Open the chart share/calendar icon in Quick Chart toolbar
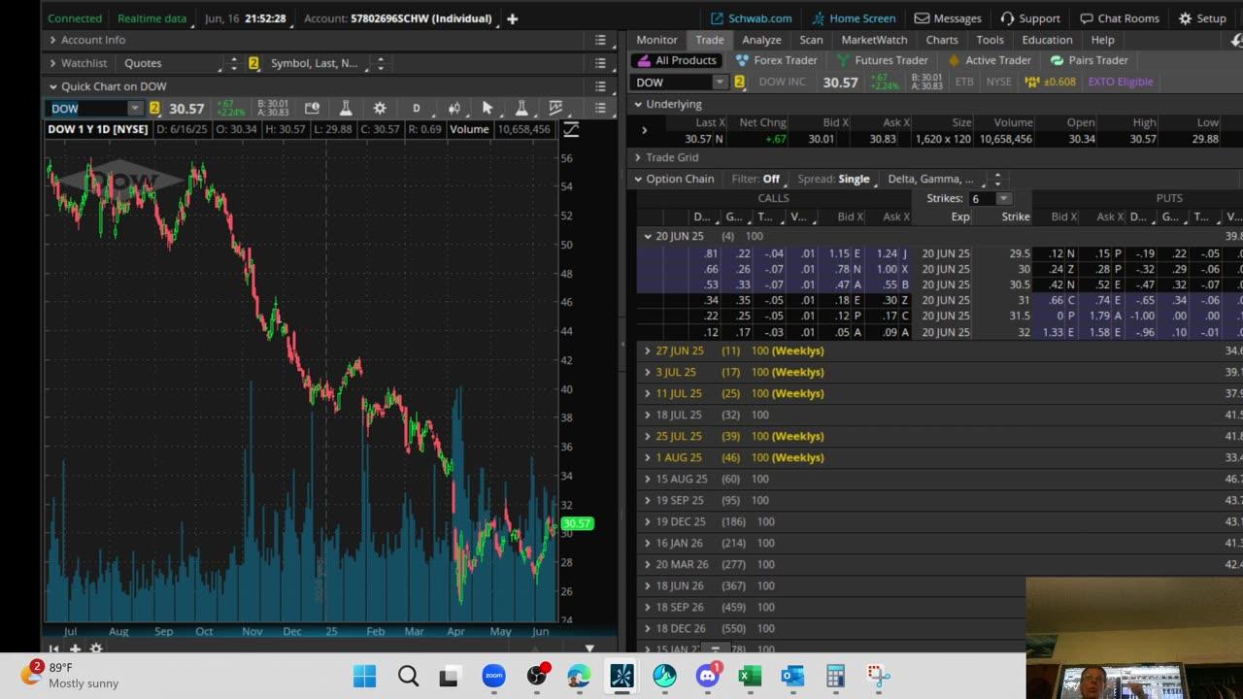Screen dimensions: 1243x699 click(312, 108)
